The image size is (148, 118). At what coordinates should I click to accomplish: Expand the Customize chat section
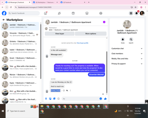tap(127, 48)
